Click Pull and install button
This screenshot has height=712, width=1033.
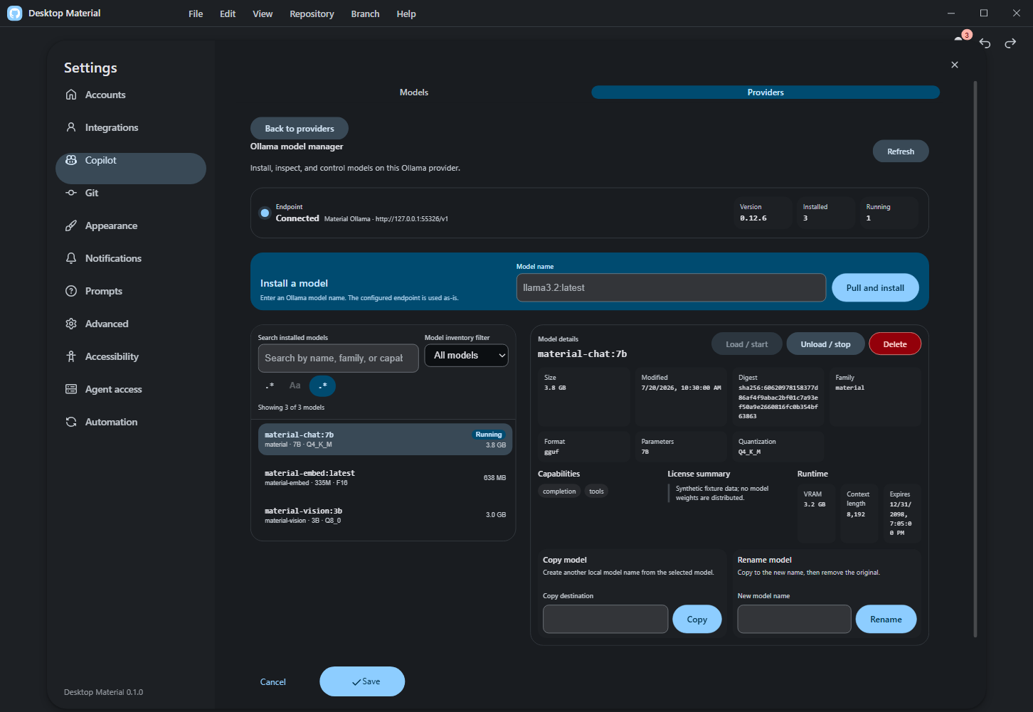[875, 288]
